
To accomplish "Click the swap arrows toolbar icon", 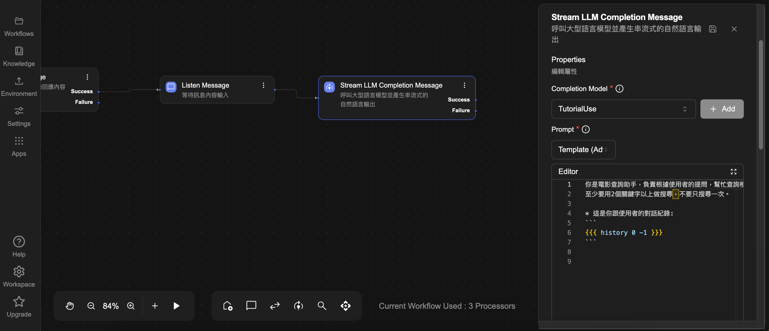I will [275, 306].
